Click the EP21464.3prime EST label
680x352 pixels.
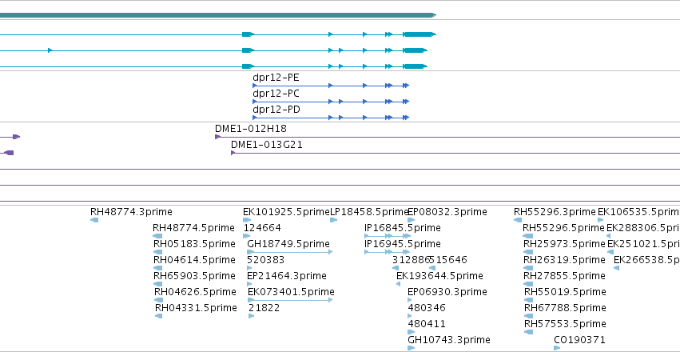(287, 276)
